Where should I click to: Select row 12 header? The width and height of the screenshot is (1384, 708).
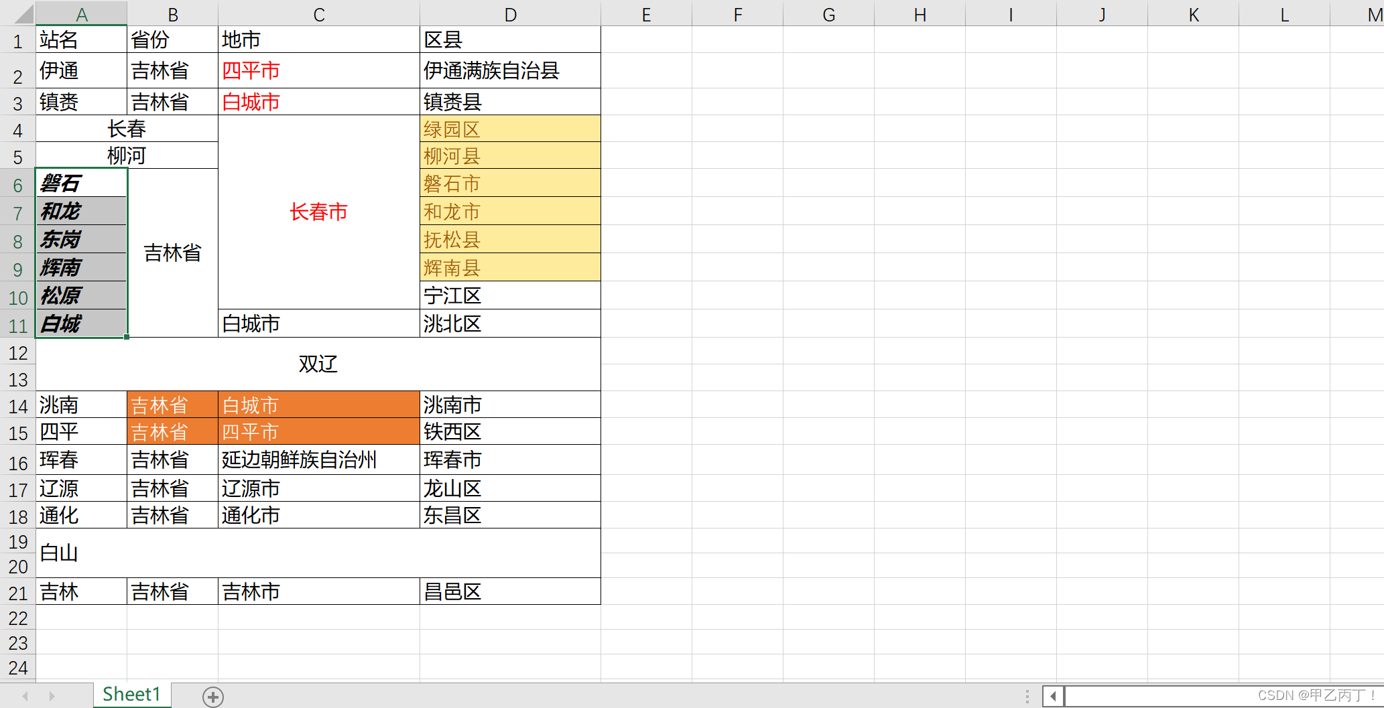(x=18, y=352)
